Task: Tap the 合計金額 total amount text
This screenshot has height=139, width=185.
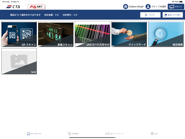Action: click(x=52, y=15)
